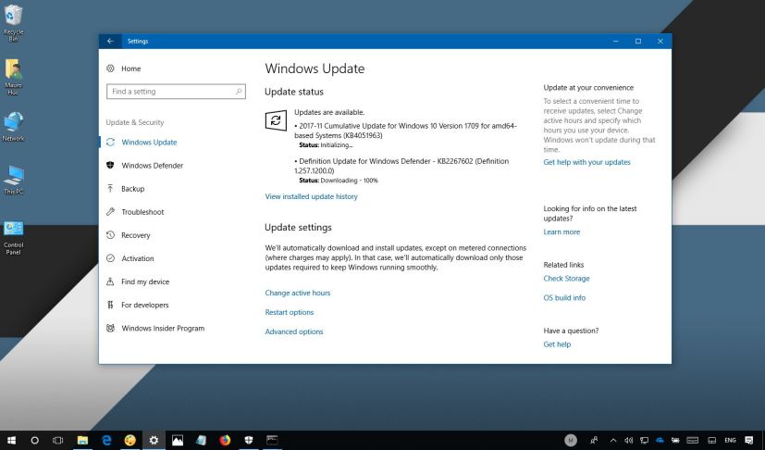Click the large update refresh status icon
Image resolution: width=765 pixels, height=450 pixels.
[276, 120]
